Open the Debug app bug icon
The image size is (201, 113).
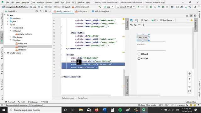tap(151, 7)
